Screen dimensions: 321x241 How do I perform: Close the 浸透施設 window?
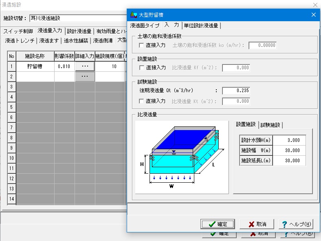click(x=315, y=5)
